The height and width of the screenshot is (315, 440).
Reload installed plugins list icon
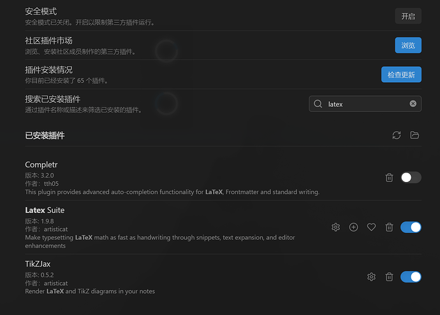(397, 136)
